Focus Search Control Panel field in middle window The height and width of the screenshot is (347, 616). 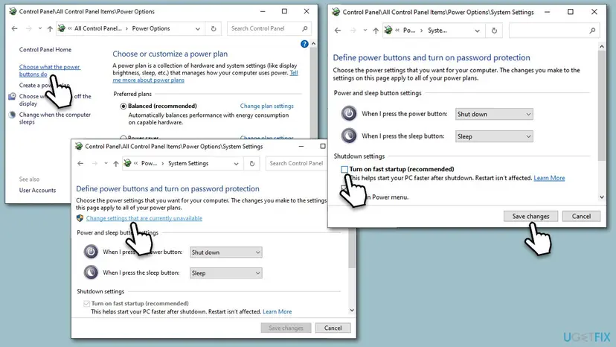click(297, 163)
